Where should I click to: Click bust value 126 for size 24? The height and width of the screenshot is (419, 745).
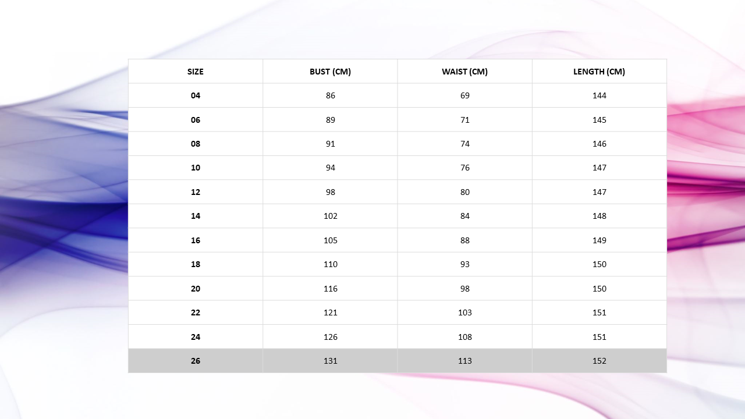tap(330, 337)
